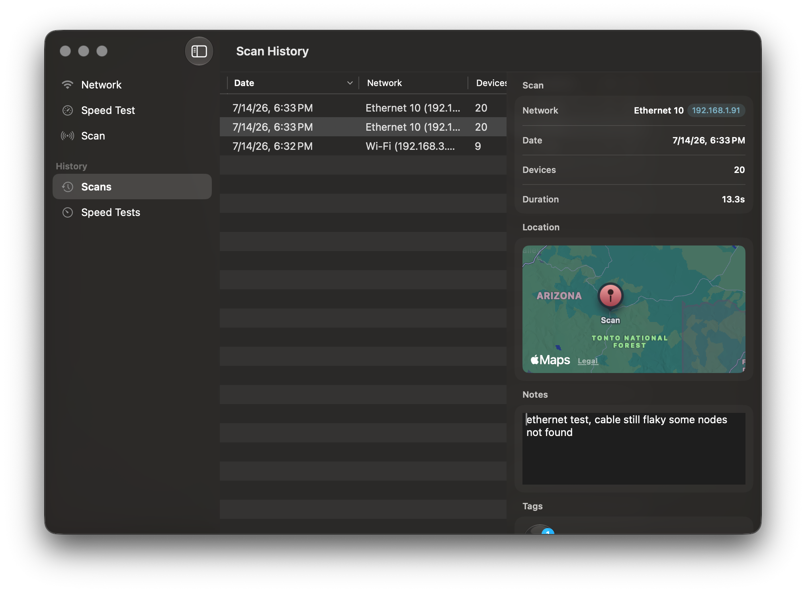Click the Ethernet 10 network name in details
This screenshot has height=593, width=806.
(659, 110)
